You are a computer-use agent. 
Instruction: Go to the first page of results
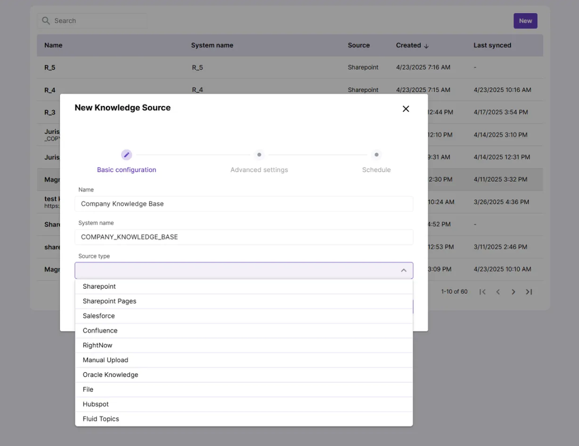point(482,292)
